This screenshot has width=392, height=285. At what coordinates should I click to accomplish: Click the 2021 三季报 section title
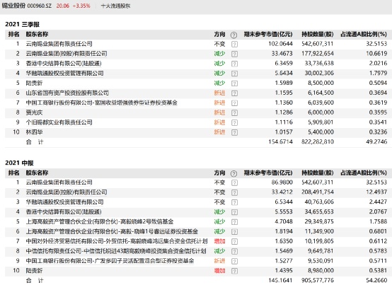tap(22, 24)
